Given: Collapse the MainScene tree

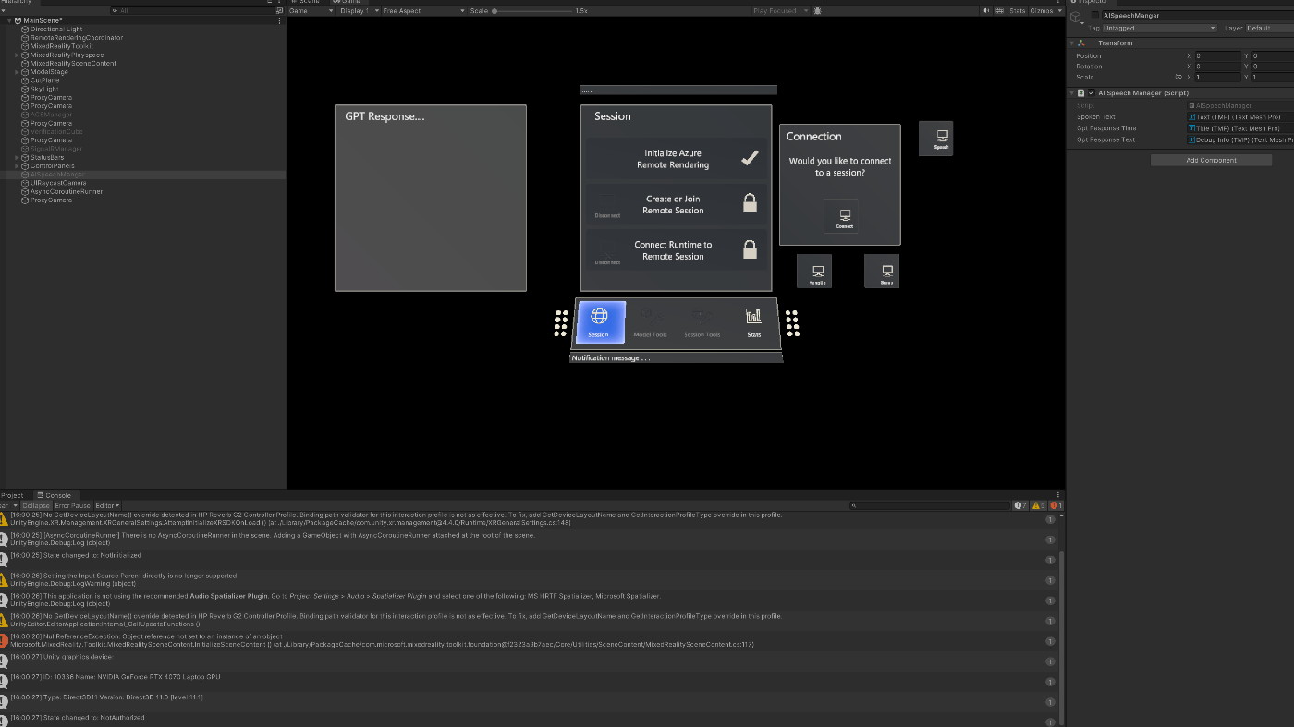Looking at the screenshot, I should coord(8,20).
